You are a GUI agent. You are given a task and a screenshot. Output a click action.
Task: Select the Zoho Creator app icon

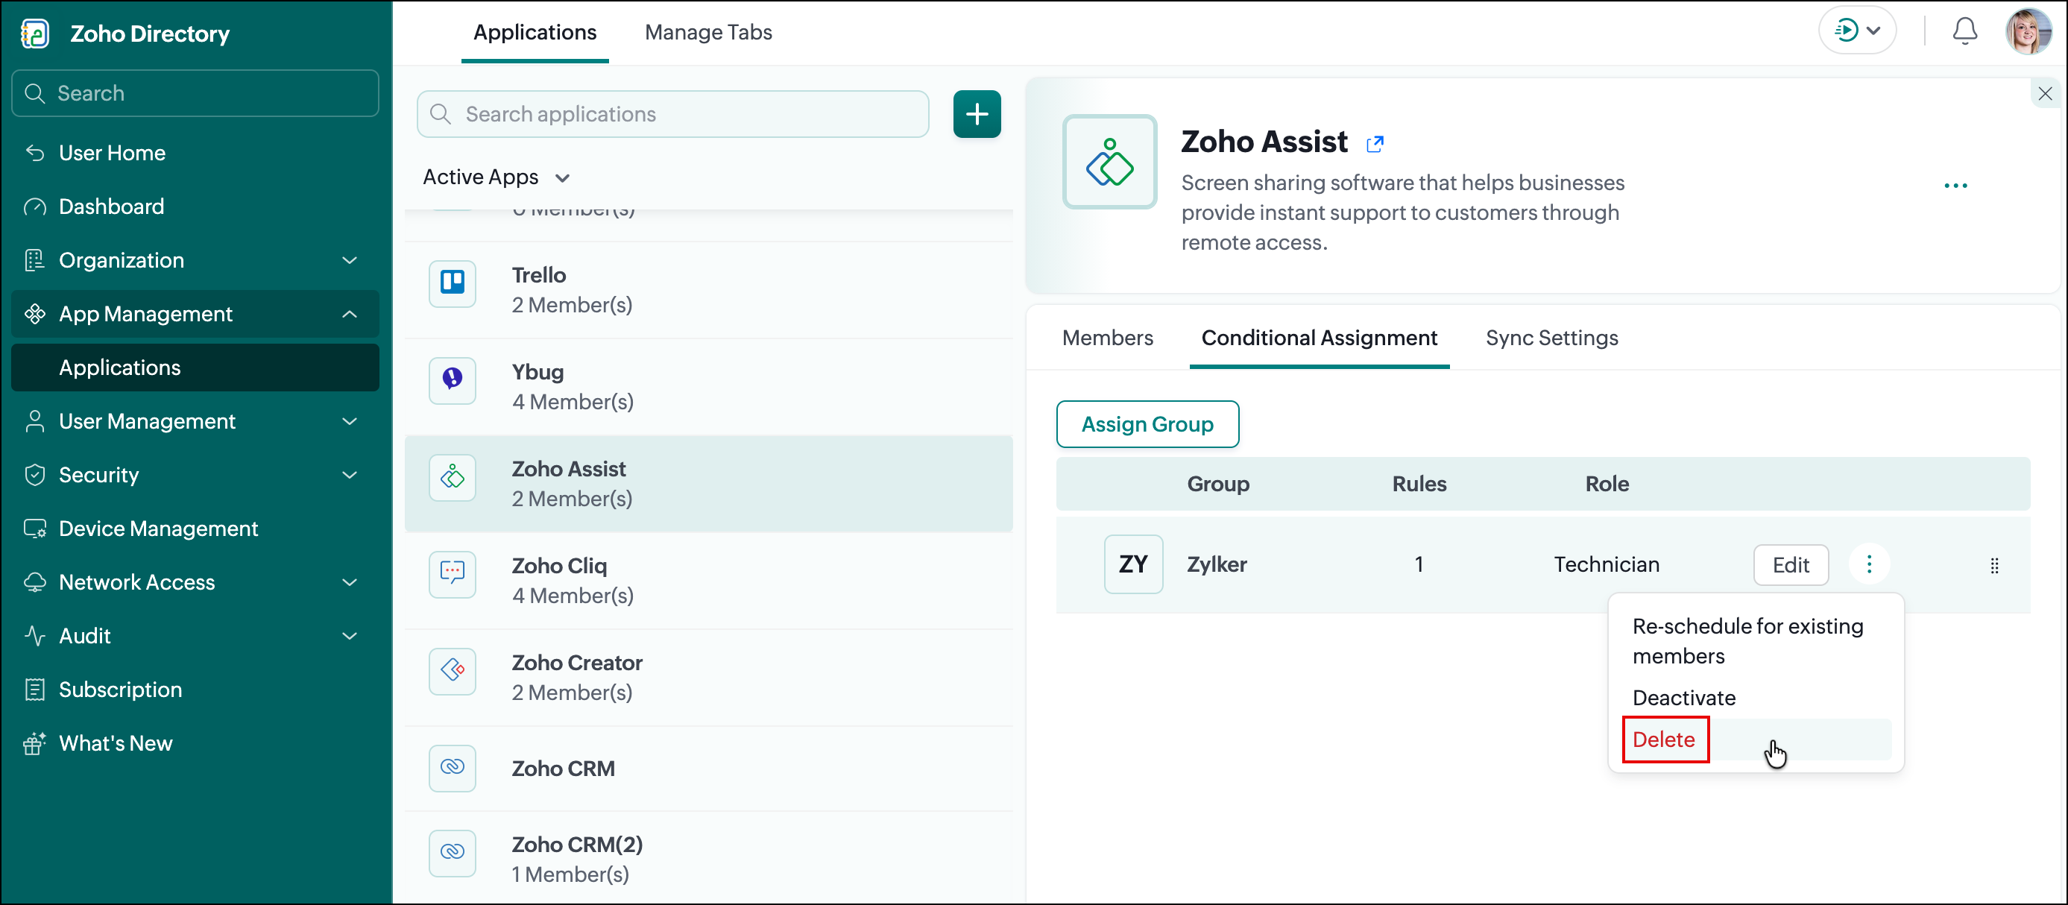452,670
